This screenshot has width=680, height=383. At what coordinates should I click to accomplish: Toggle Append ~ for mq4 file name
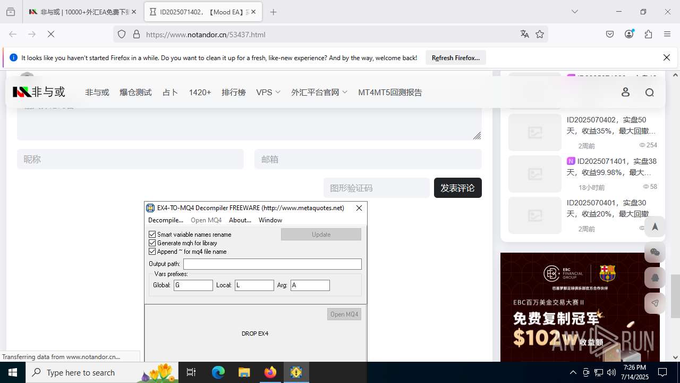(152, 251)
